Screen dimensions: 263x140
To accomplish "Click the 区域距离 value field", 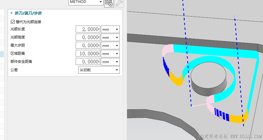I will coord(88,53).
